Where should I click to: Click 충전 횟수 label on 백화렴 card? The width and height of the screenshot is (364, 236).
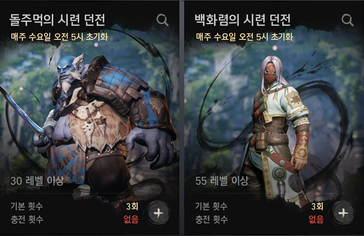[212, 219]
